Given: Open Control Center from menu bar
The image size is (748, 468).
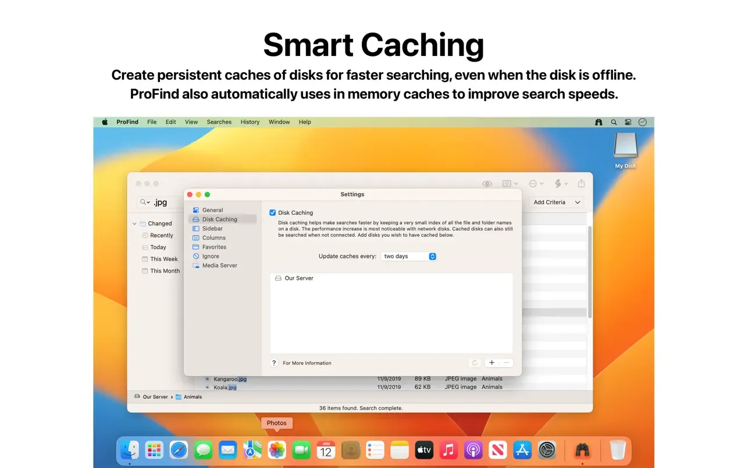Looking at the screenshot, I should (628, 122).
